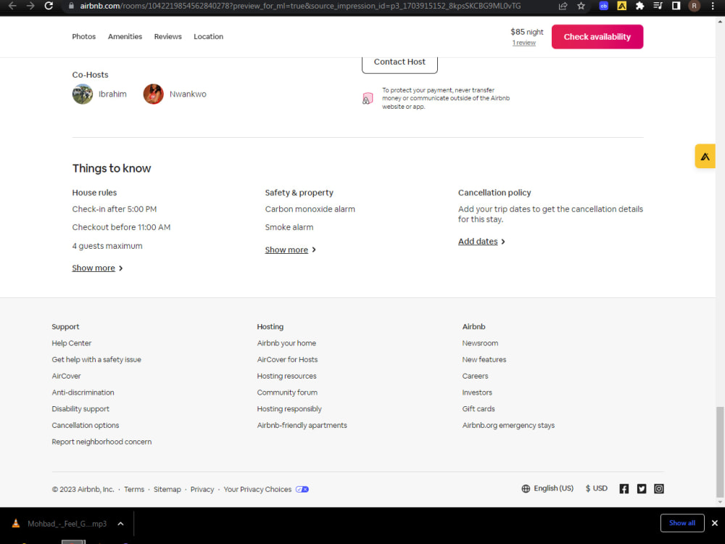This screenshot has width=725, height=544.
Task: Click the browser forward arrow
Action: pos(30,6)
